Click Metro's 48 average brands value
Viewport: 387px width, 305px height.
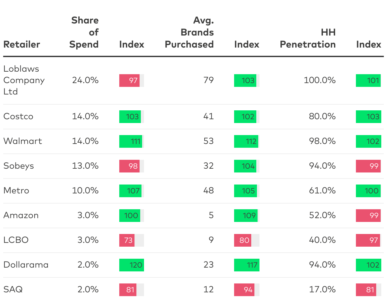click(x=208, y=191)
